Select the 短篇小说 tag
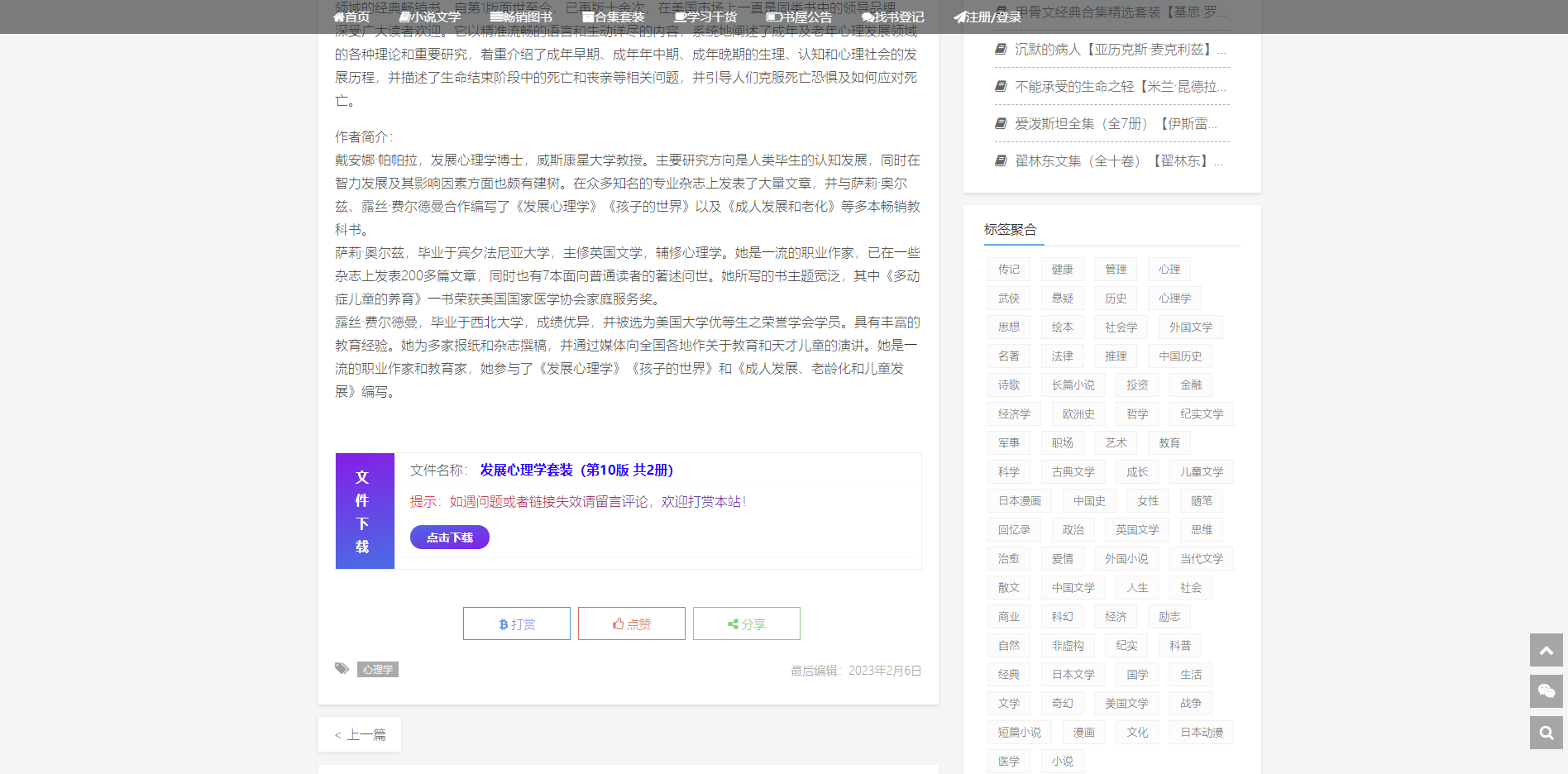Viewport: 1568px width, 774px height. click(x=1020, y=733)
